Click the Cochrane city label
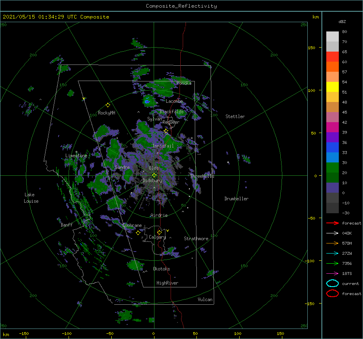Viewport: 363px width, 339px height. point(132,225)
